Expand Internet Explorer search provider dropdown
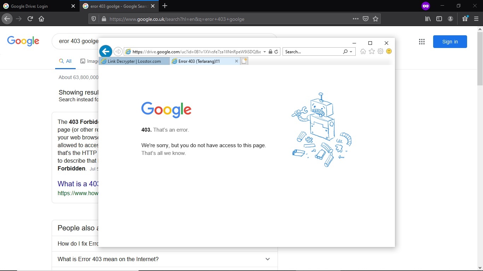Screen dimensions: 483x271 coord(351,52)
